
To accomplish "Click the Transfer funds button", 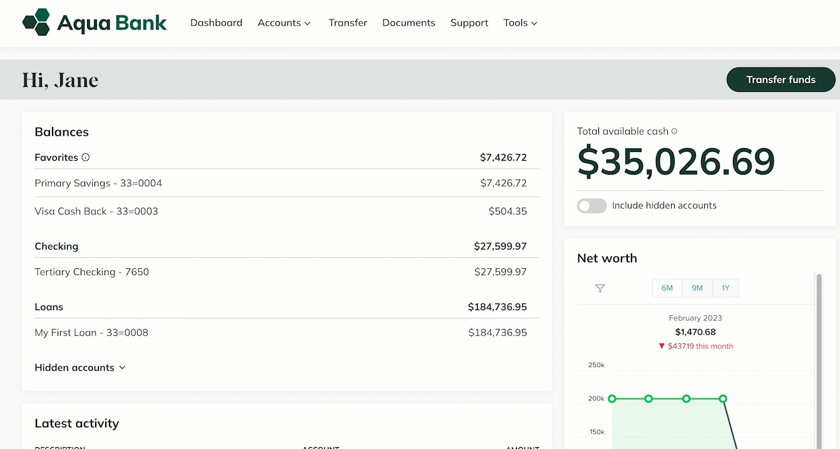I will click(x=781, y=80).
